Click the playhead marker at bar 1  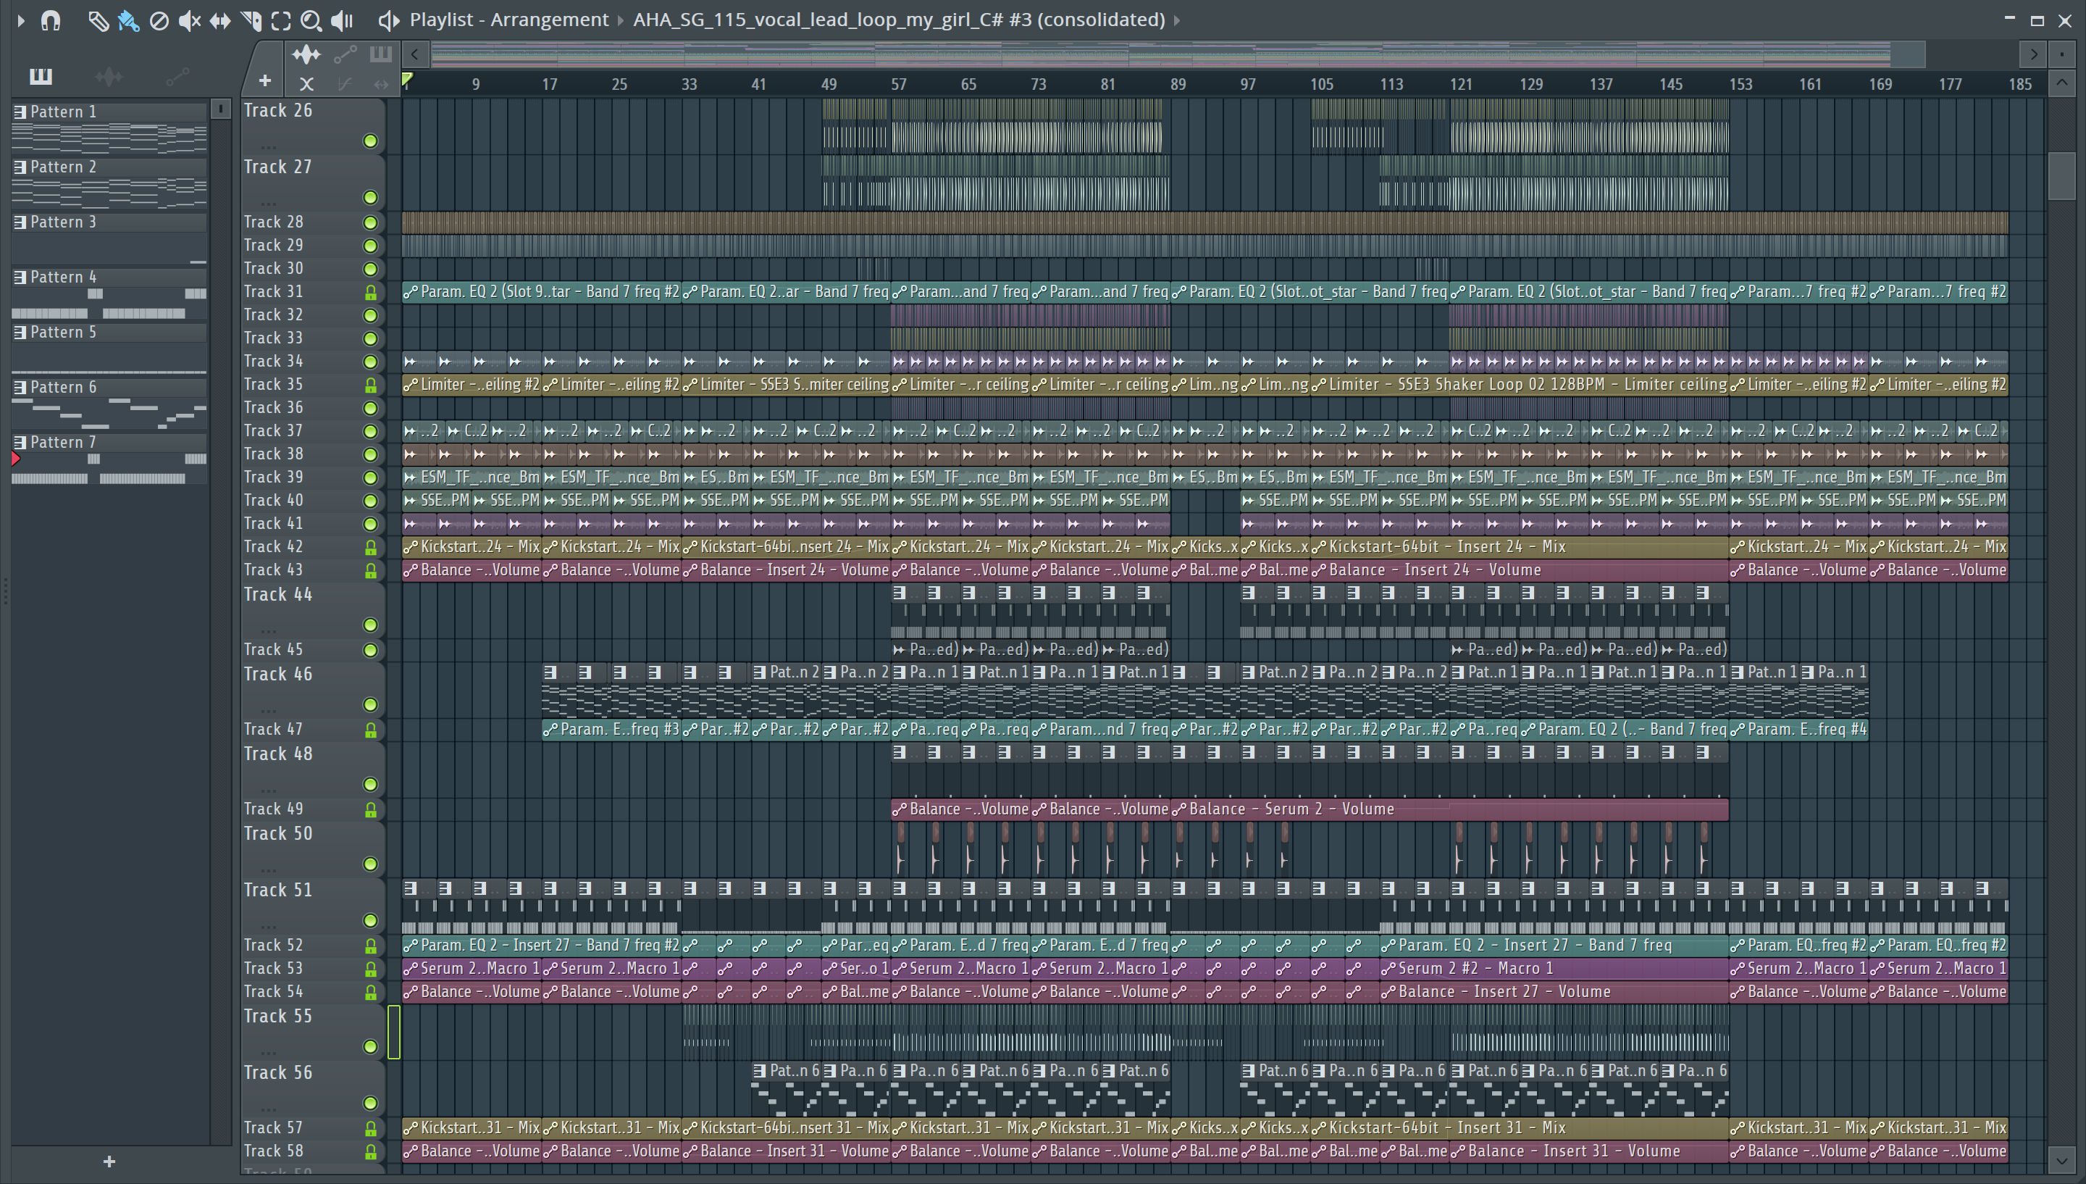[x=408, y=80]
